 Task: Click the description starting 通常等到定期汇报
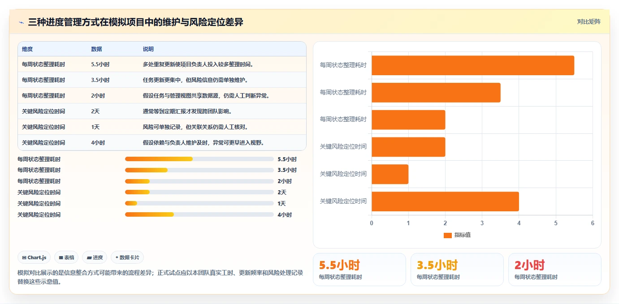pos(187,111)
